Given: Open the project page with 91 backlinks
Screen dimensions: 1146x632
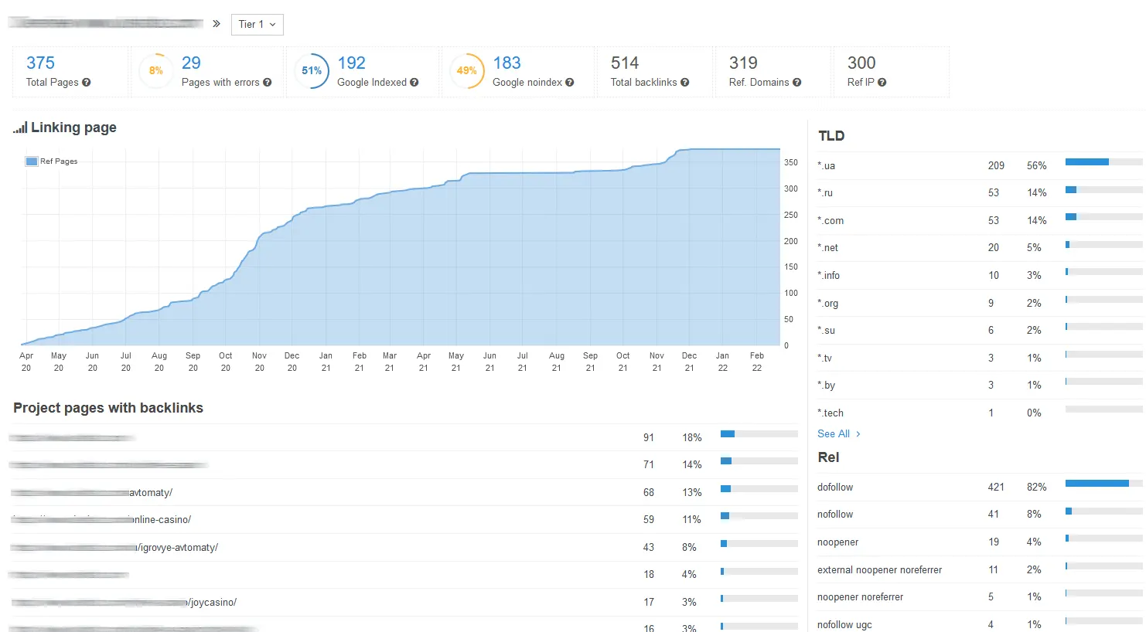Looking at the screenshot, I should [x=73, y=438].
